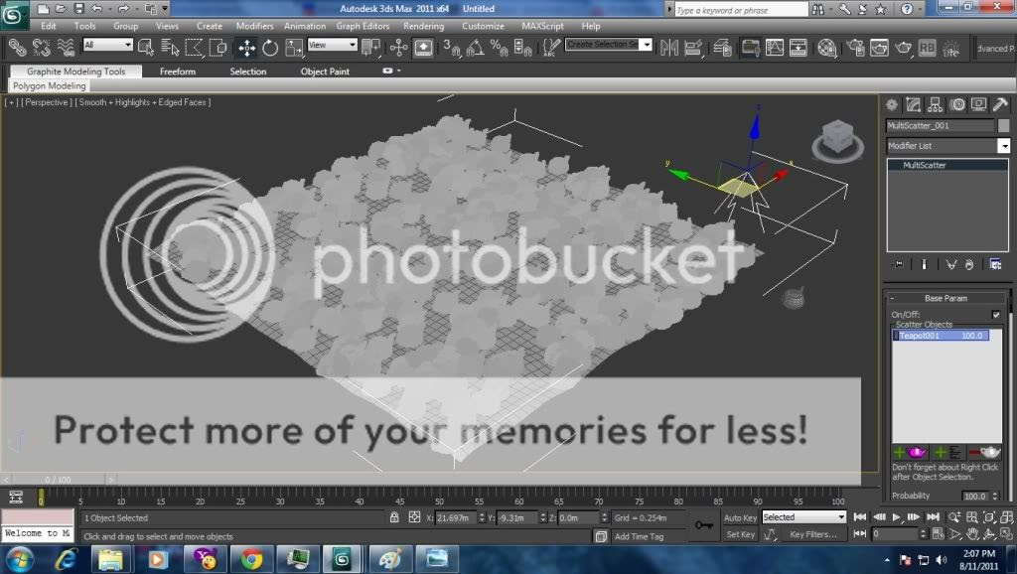Click the Mirror tool icon
This screenshot has width=1017, height=574.
(668, 48)
